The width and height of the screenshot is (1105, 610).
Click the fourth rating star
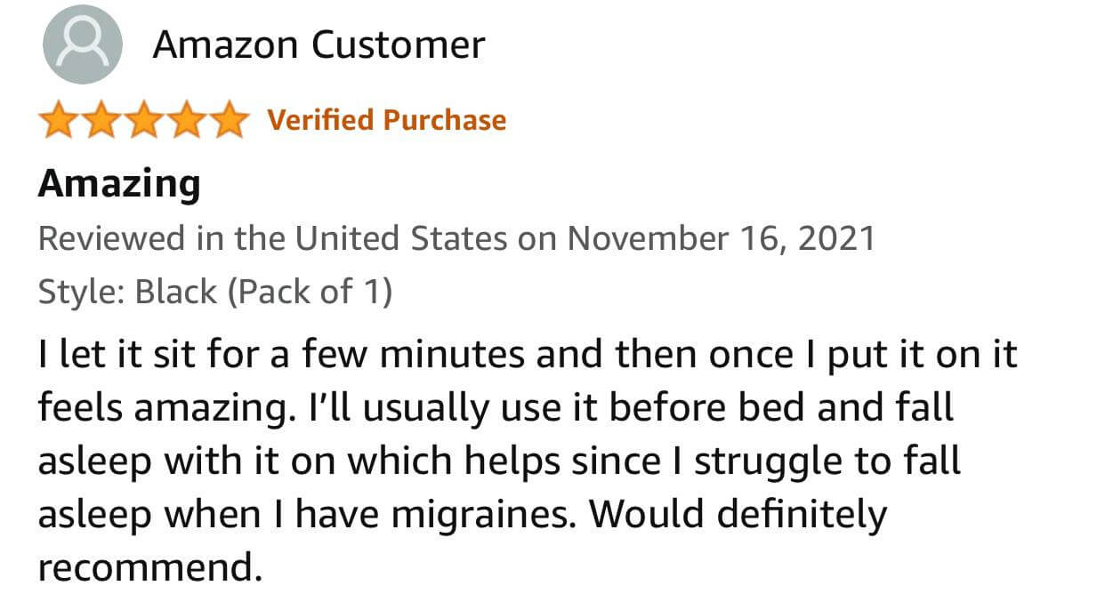point(187,120)
